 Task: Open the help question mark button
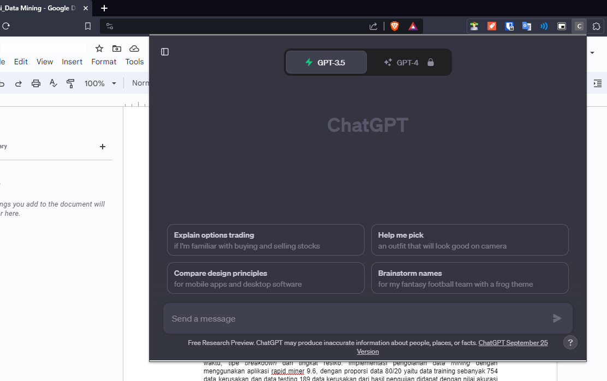[x=570, y=342]
